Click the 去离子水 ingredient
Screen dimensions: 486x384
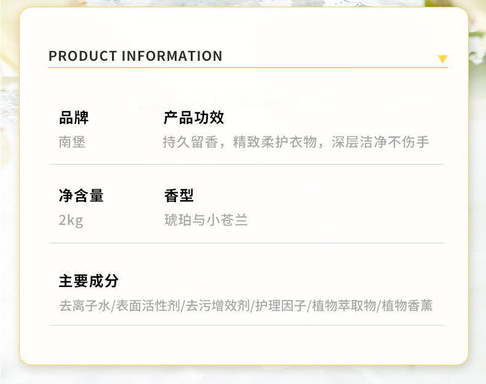click(x=85, y=305)
